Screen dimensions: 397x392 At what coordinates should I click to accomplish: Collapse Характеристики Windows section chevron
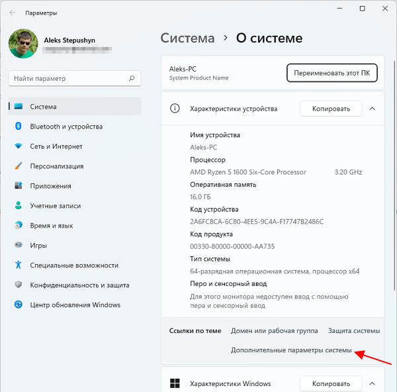coord(372,383)
